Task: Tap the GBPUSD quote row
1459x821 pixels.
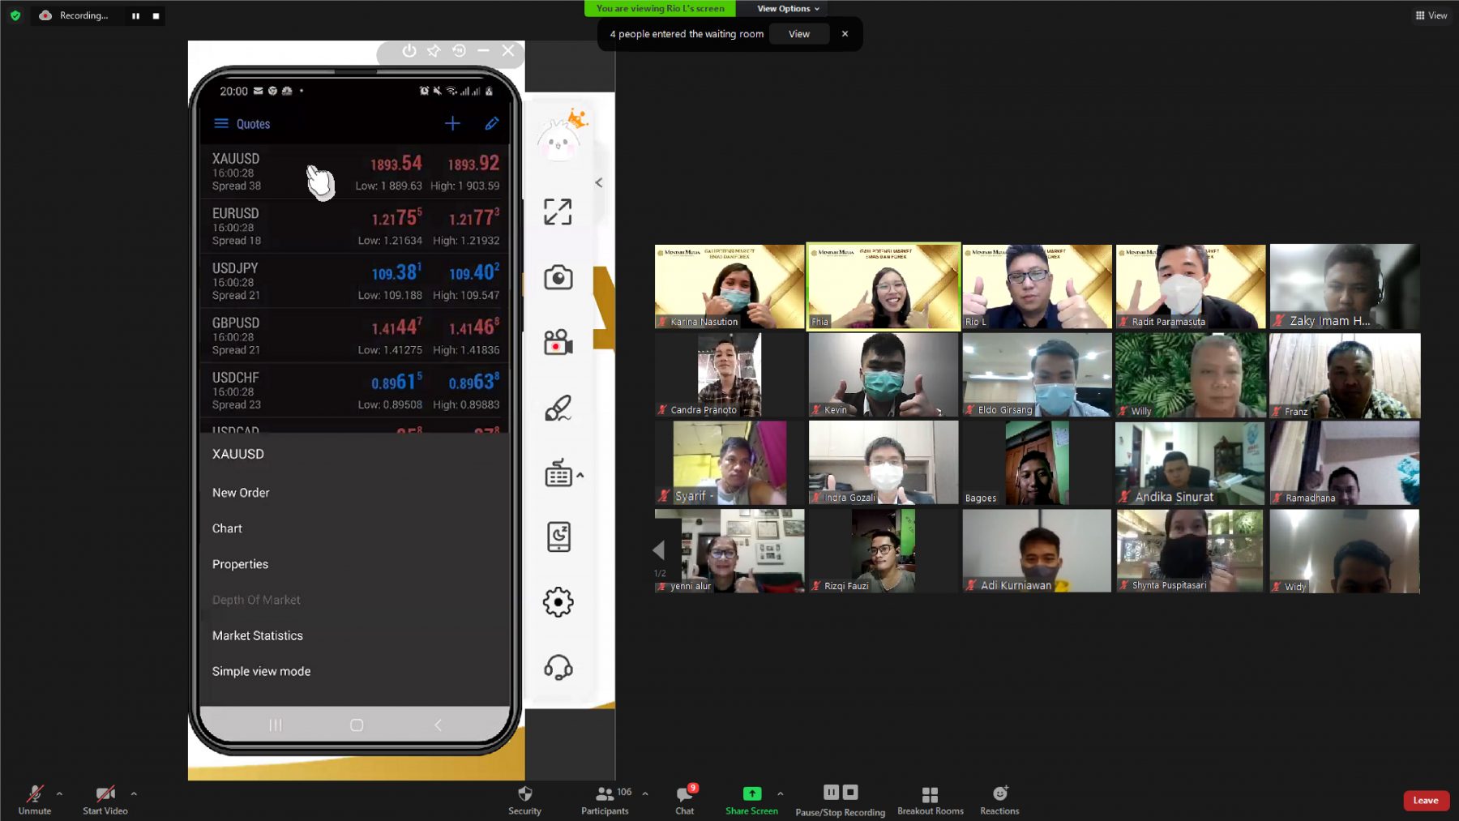Action: click(354, 336)
